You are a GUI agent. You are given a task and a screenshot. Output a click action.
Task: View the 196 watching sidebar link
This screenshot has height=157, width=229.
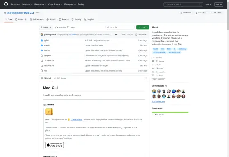(159, 72)
